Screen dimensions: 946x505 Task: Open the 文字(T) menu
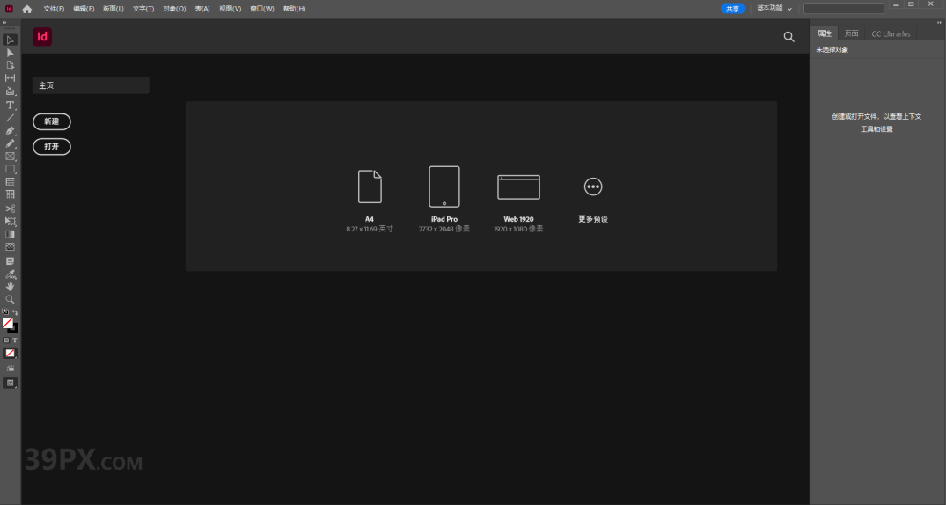point(143,9)
